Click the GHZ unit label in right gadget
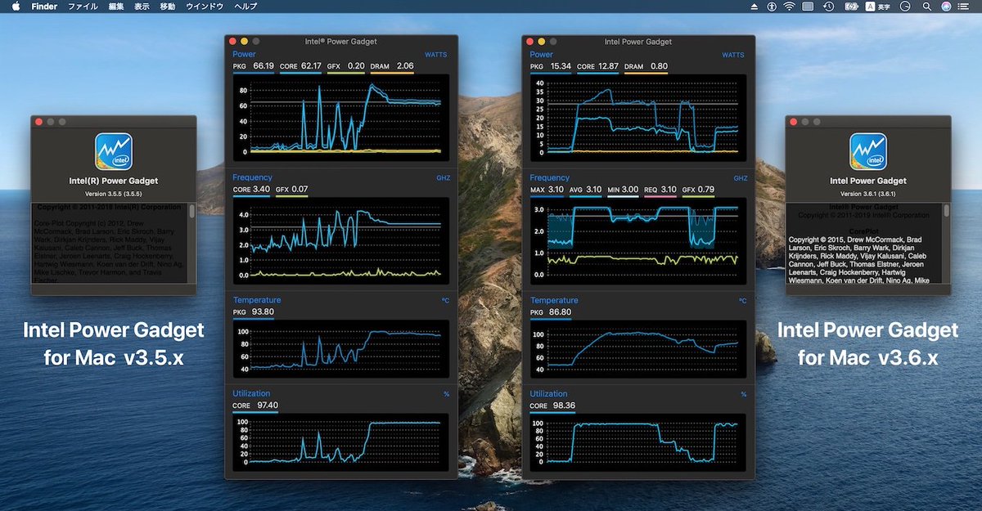 pos(740,178)
